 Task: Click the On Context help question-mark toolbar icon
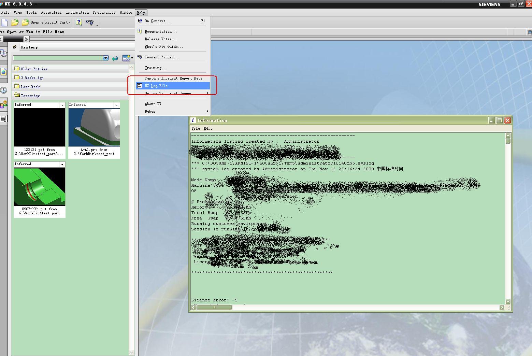click(79, 23)
